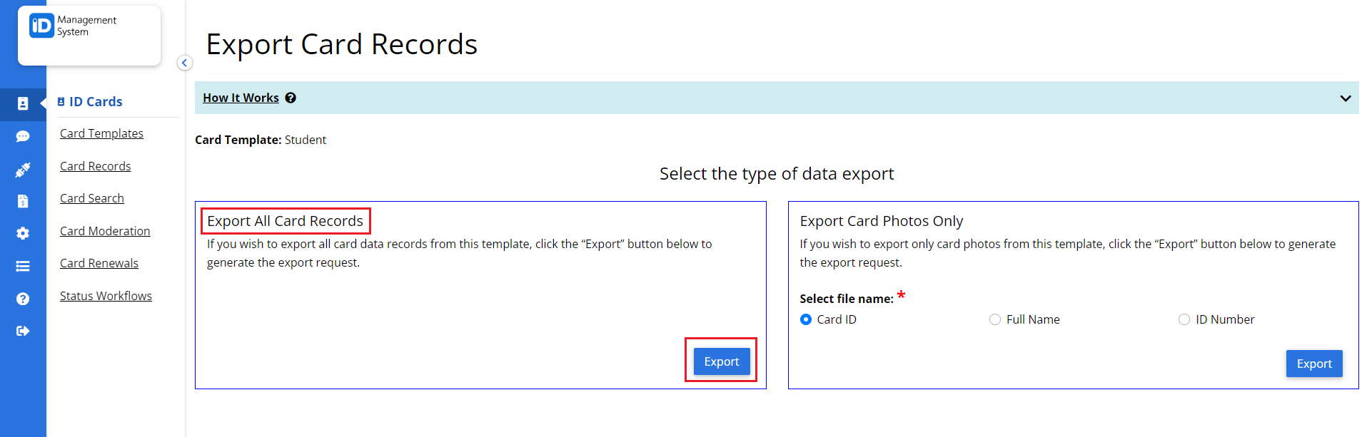Viewport: 1367px width, 437px height.
Task: Click the help question mark icon
Action: click(x=23, y=298)
